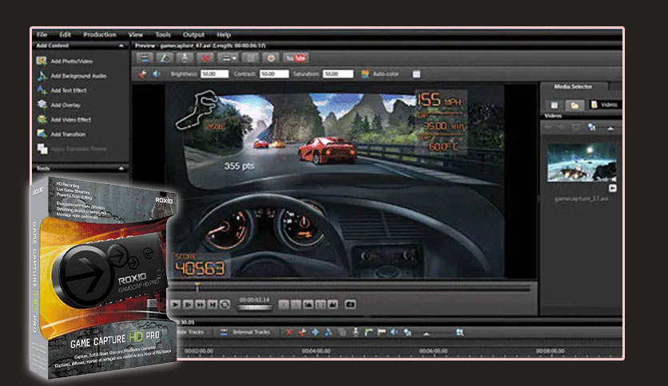Image resolution: width=668 pixels, height=386 pixels.
Task: Click the round clock icon in preview toolbar
Action: (x=271, y=57)
